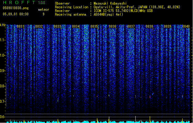This screenshot has height=123, width=193.
Task: Click the 0.6 kHz axis tick label
Action: (x=3, y=117)
